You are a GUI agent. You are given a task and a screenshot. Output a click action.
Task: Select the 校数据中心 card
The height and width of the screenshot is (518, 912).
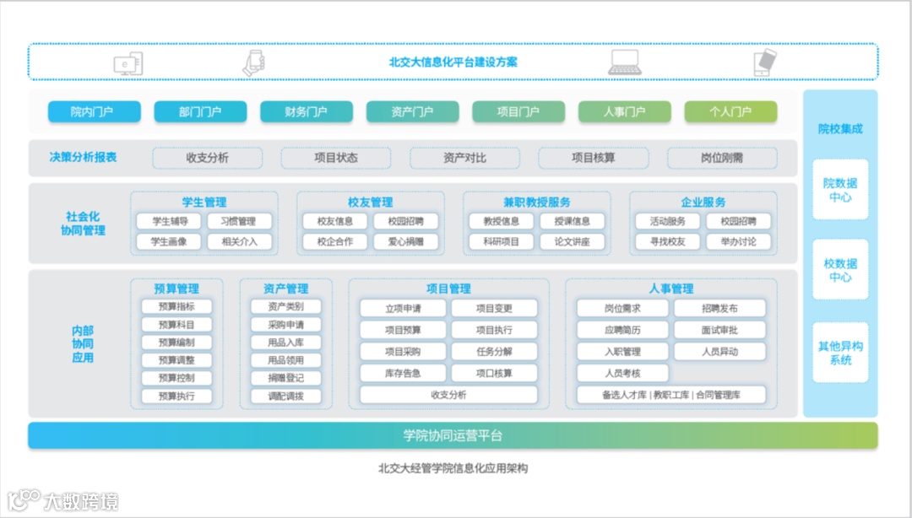840,270
